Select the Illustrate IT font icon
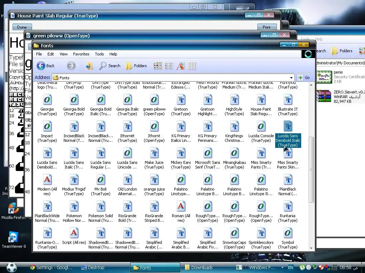 (288, 100)
